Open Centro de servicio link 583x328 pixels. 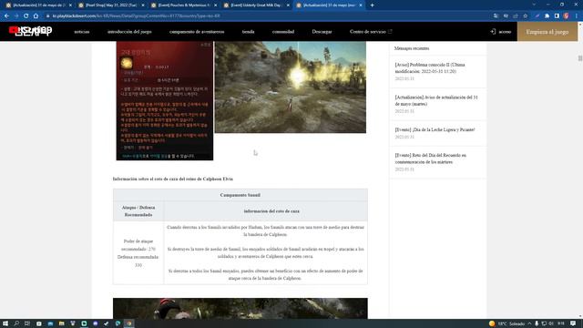coord(371,32)
